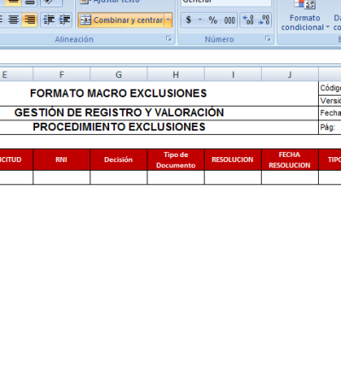
Task: Apply the thousands separator 000 style
Action: click(x=229, y=20)
